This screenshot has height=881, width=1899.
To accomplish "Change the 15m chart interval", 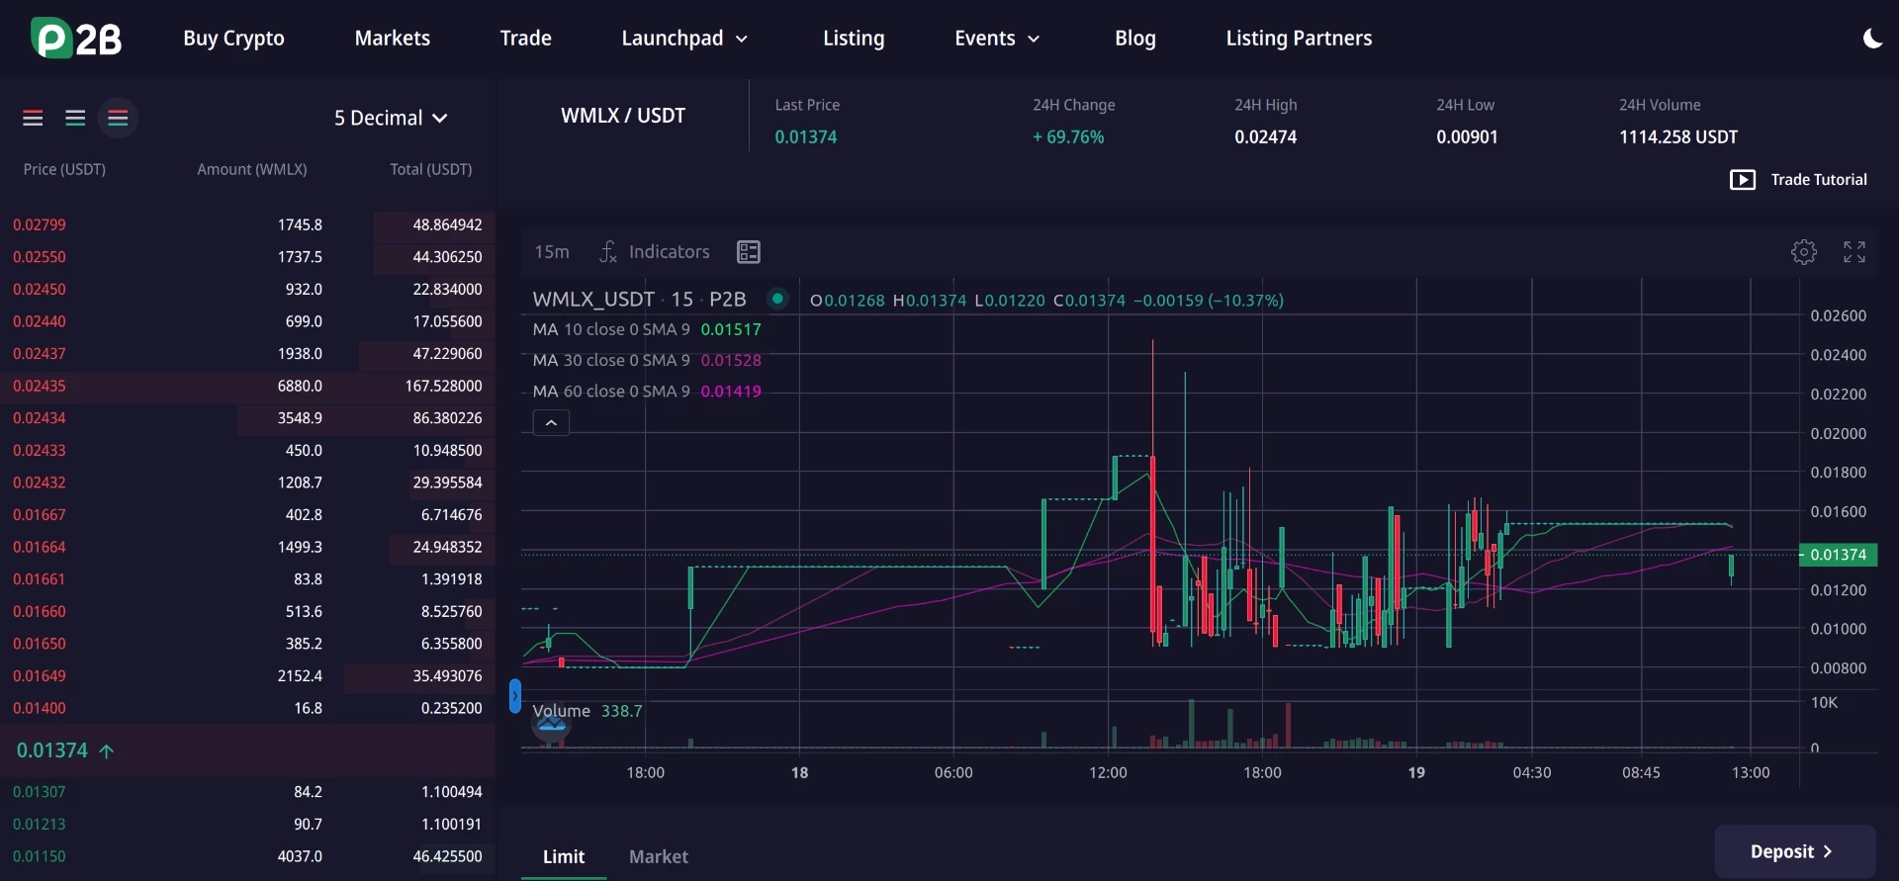I will [552, 252].
